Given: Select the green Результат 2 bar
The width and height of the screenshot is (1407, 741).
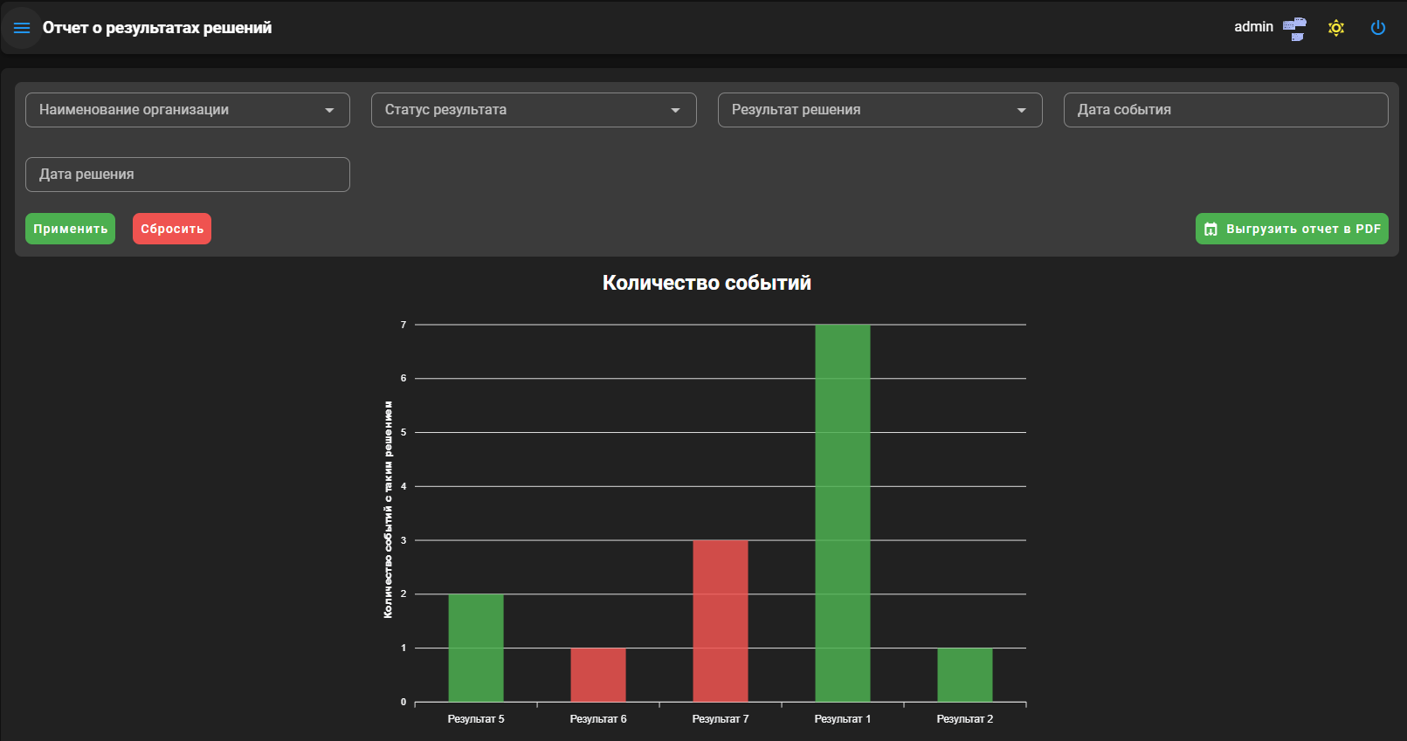Looking at the screenshot, I should (x=965, y=675).
